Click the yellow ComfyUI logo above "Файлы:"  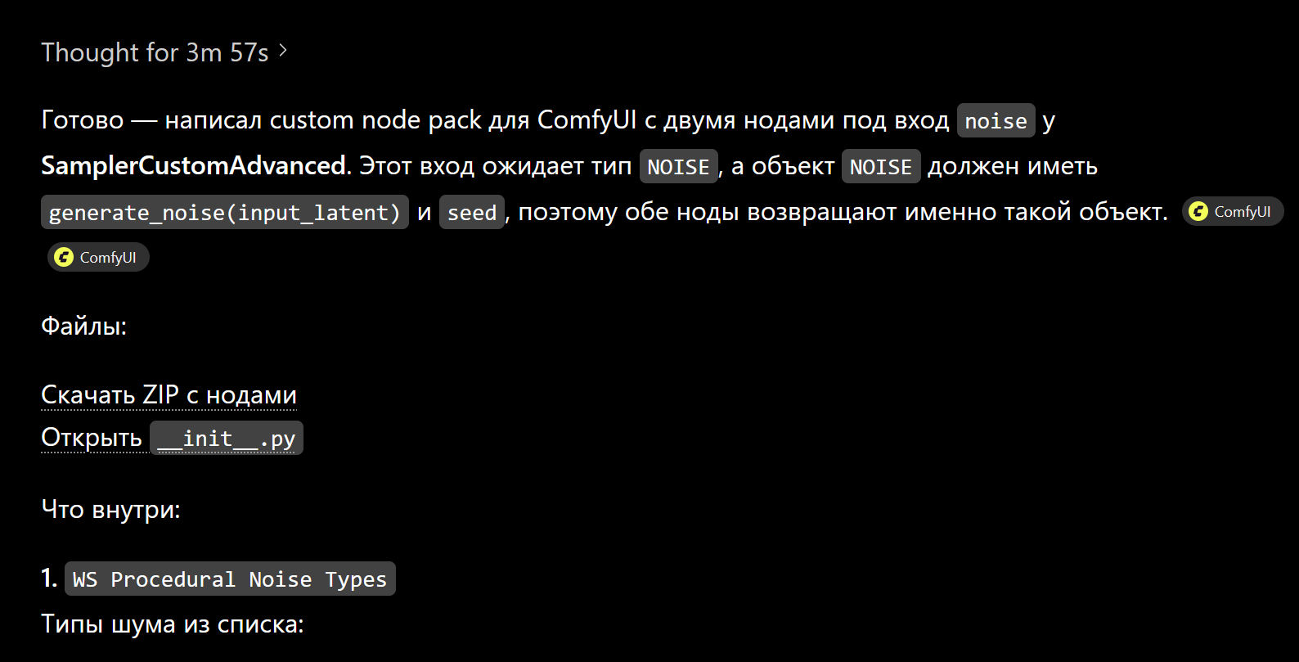[x=64, y=258]
